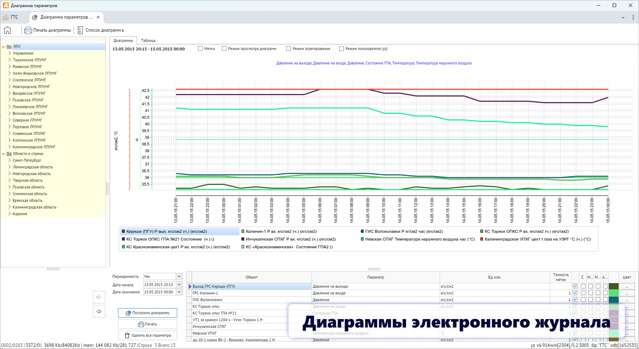Click the КС Краснознаменская цех1 legend marker
The width and height of the screenshot is (639, 349).
[123, 247]
